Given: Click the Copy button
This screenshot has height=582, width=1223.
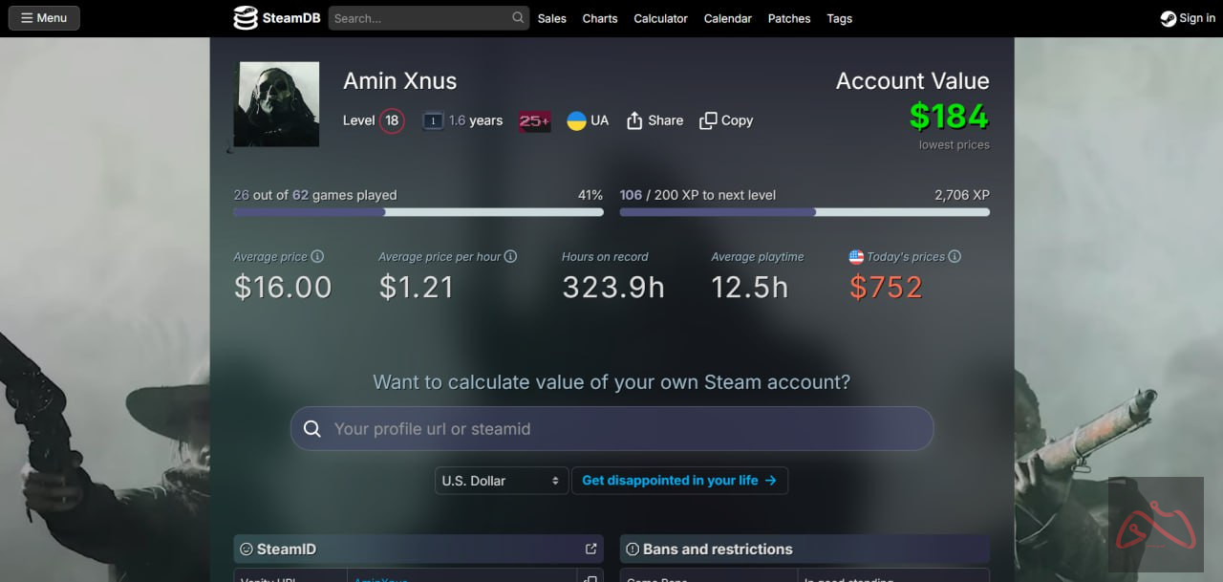Looking at the screenshot, I should (x=726, y=120).
